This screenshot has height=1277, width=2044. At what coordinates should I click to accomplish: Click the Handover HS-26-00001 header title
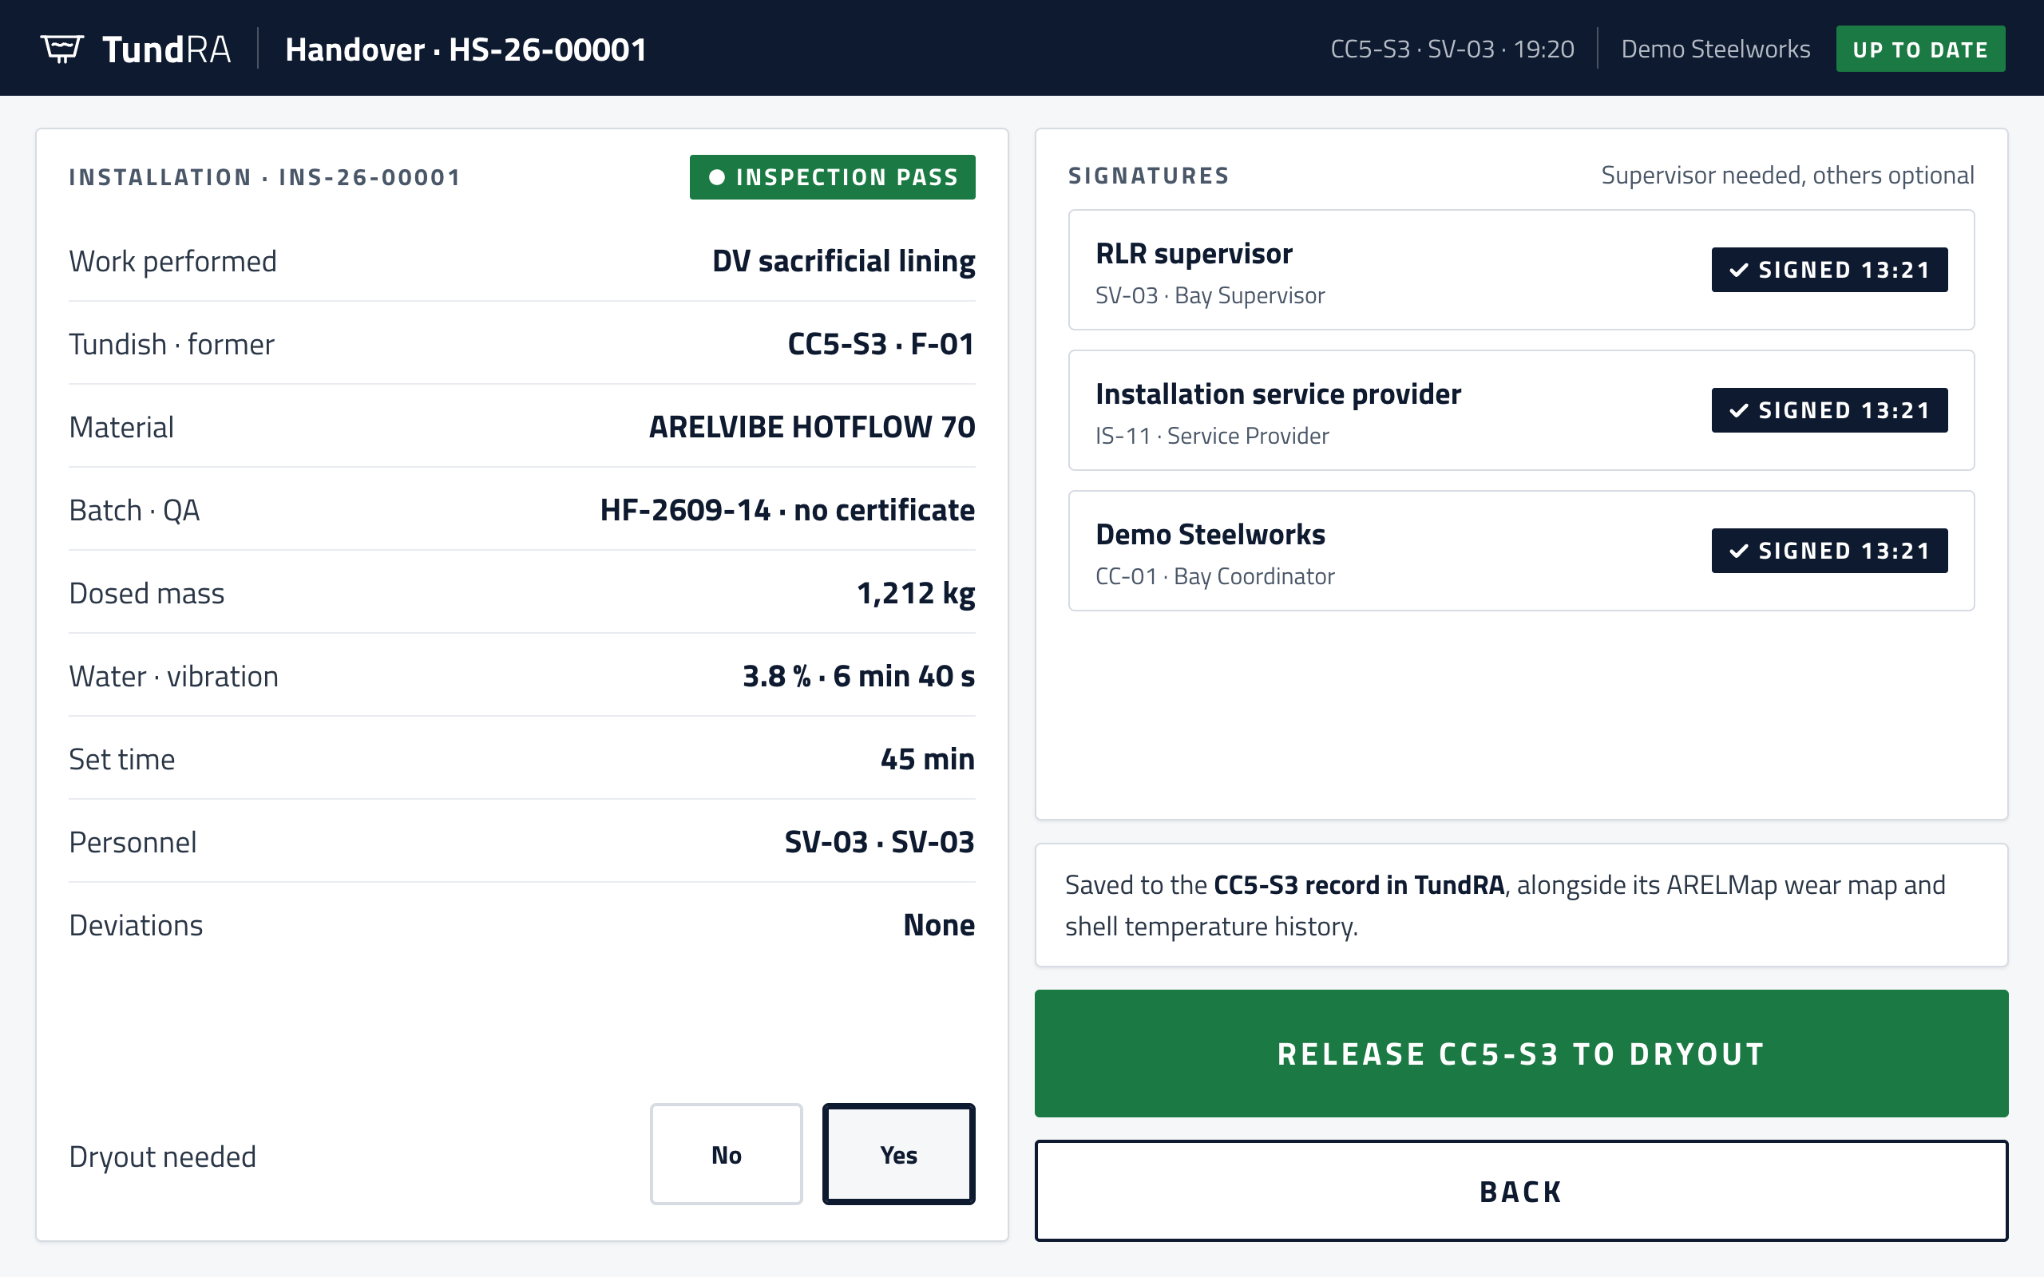[x=466, y=49]
